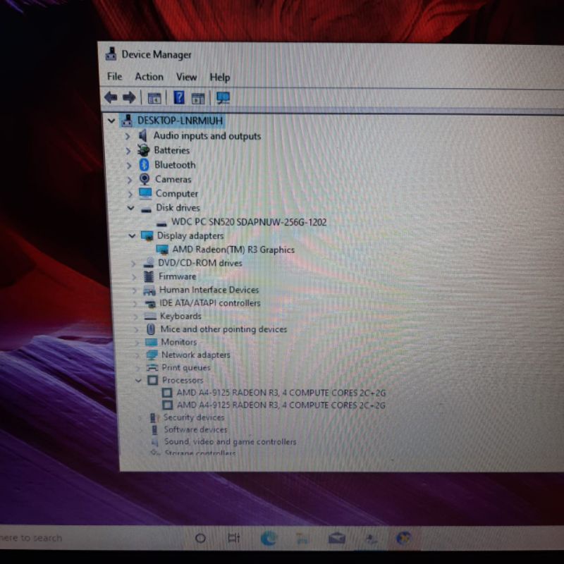The height and width of the screenshot is (564, 564).
Task: Click the Computer monitor category icon
Action: (x=145, y=193)
